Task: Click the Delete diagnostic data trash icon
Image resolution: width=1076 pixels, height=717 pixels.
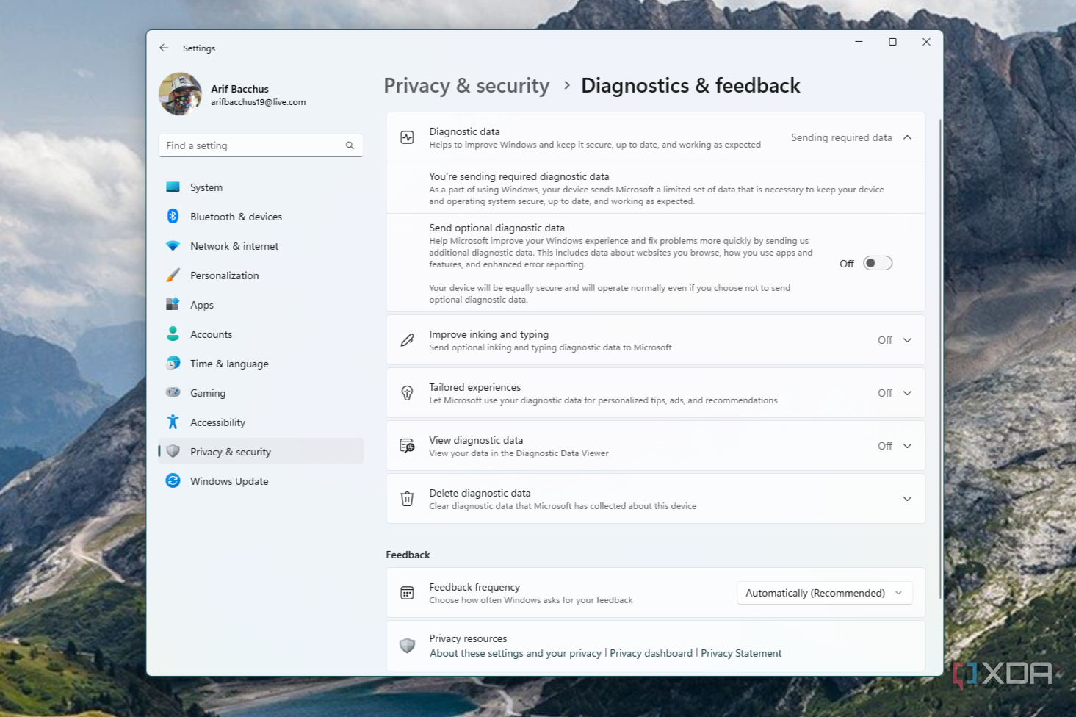Action: click(407, 499)
